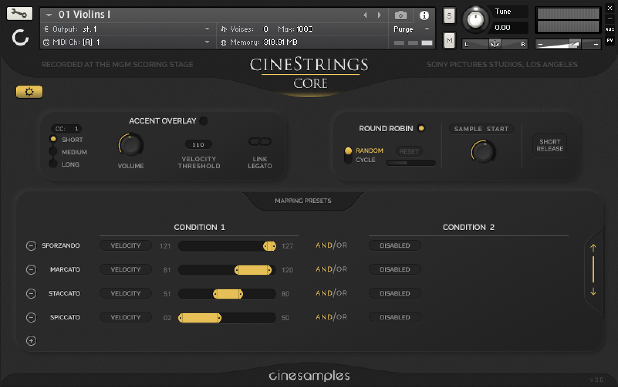The width and height of the screenshot is (618, 387).
Task: Open Marcato condition 2 Disabled dropdown
Action: (395, 270)
